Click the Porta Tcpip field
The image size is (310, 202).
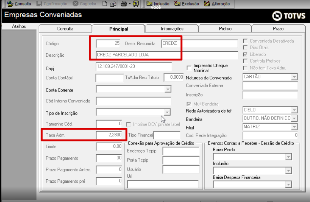tap(181, 160)
